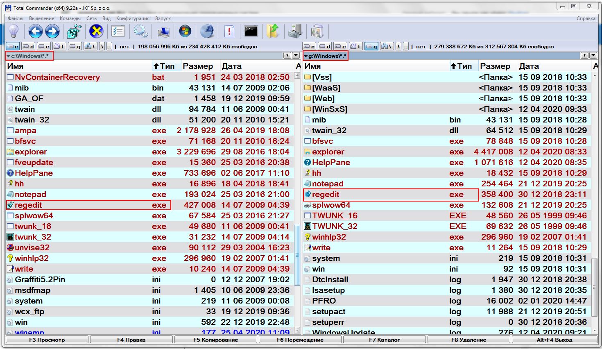Open the toolbox computer toolbar icon

pos(295,31)
